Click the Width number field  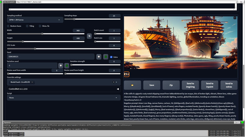coord(78,30)
